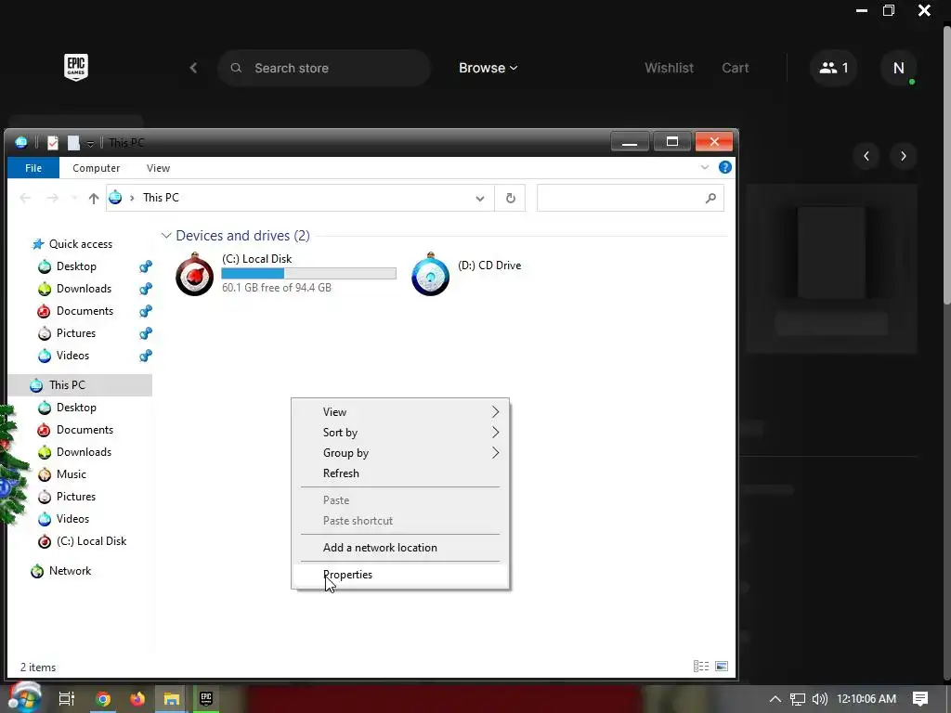The width and height of the screenshot is (951, 713).
Task: Choose Add a network location
Action: [x=400, y=548]
